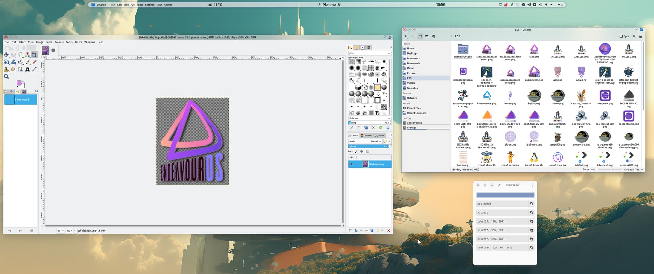Toggle lock alpha channel icon
Screen dimensions: 654x274
click(x=367, y=151)
